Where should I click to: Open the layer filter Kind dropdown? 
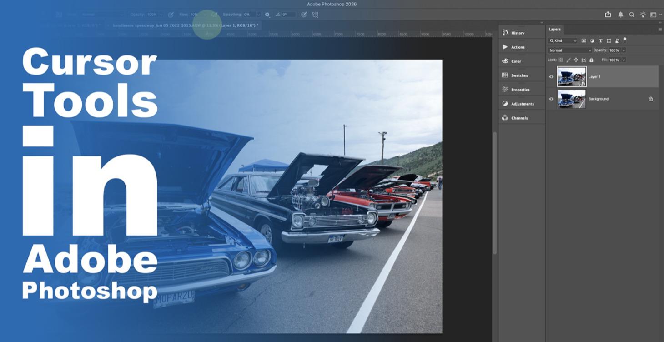(563, 41)
